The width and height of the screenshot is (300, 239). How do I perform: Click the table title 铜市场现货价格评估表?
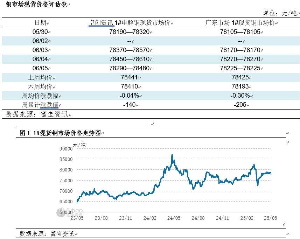pyautogui.click(x=36, y=5)
